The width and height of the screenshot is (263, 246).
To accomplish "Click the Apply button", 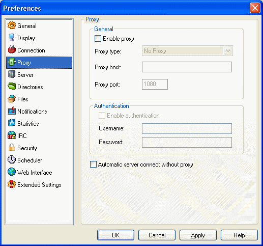I will pyautogui.click(x=198, y=235).
